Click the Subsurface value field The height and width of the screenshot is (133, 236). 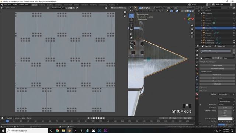[225, 108]
